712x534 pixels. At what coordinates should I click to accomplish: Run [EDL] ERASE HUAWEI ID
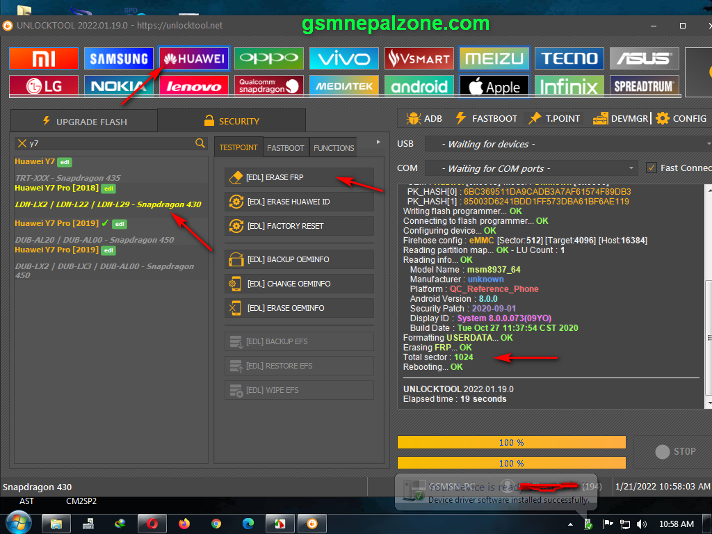tap(299, 202)
